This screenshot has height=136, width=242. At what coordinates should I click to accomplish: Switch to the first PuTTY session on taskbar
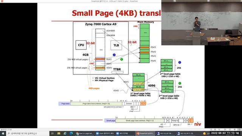pos(165,133)
